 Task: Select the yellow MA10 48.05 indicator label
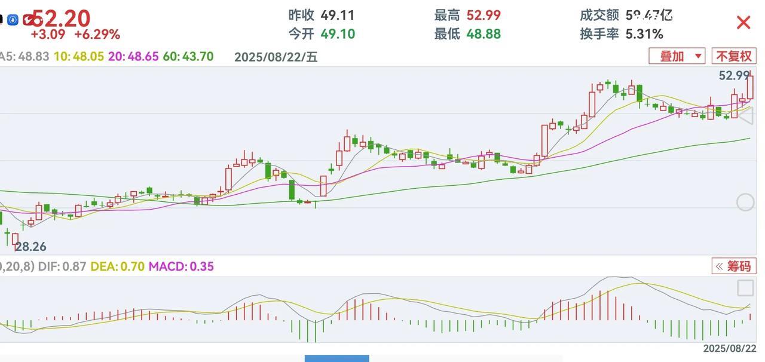pos(79,57)
